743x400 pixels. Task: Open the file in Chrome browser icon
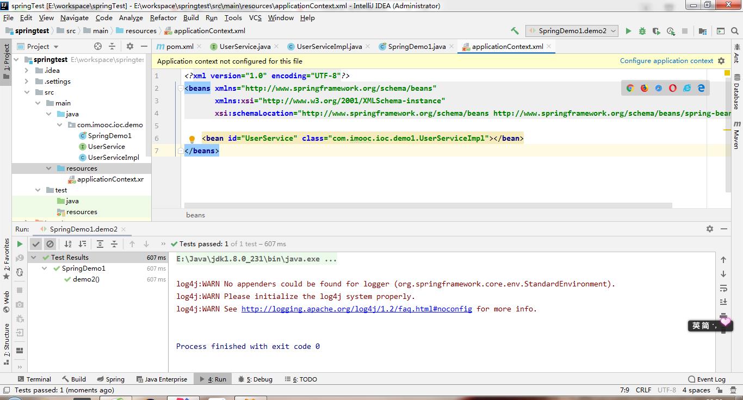pyautogui.click(x=630, y=88)
